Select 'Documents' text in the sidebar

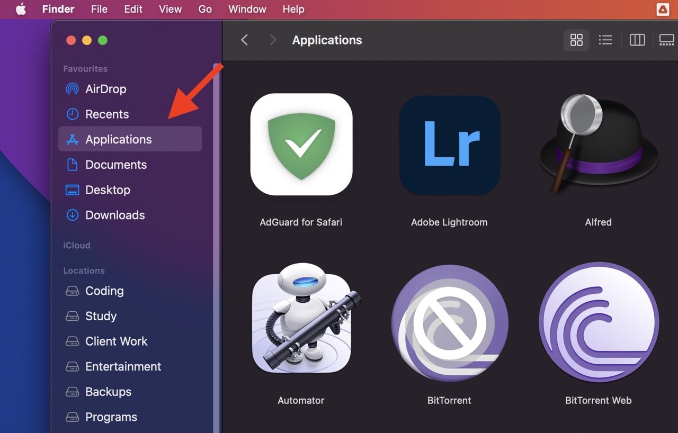click(116, 165)
